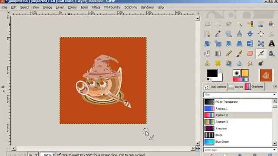Click the white background color swatch
The image size is (278, 156).
click(220, 79)
